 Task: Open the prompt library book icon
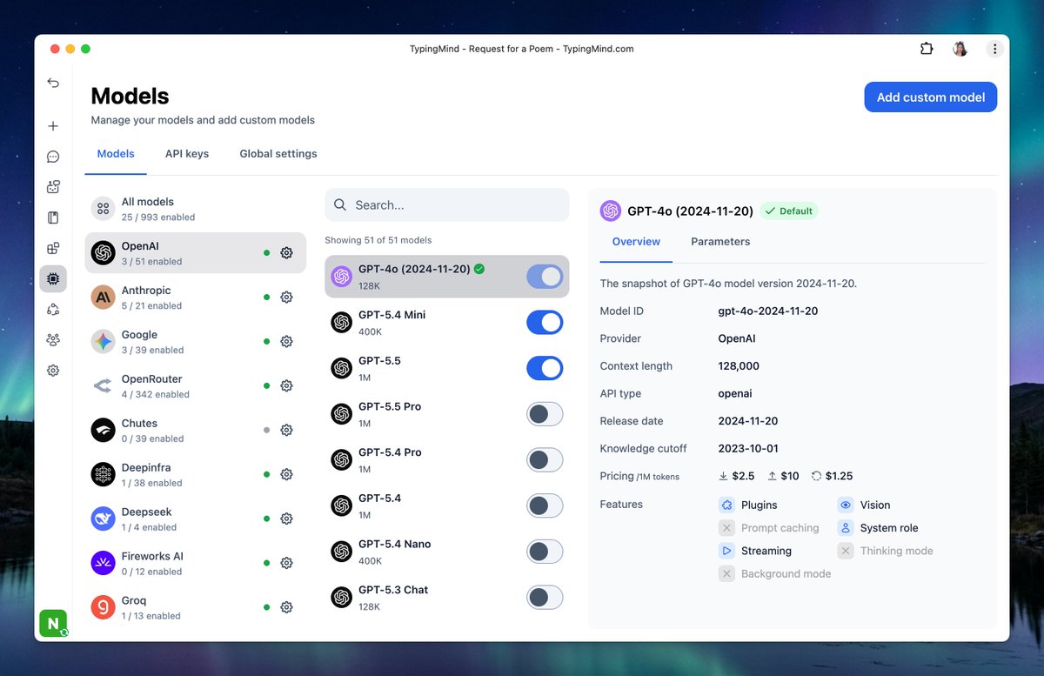(53, 218)
